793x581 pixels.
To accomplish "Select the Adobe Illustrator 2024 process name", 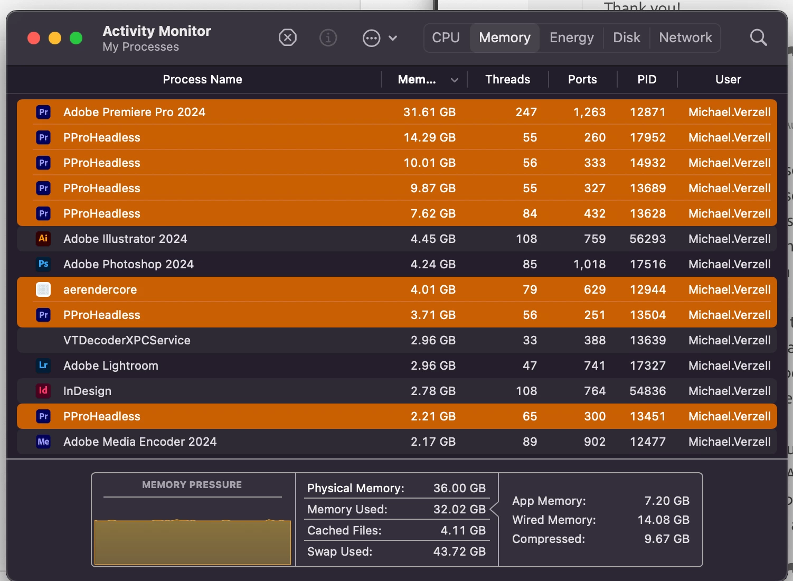I will pyautogui.click(x=125, y=239).
